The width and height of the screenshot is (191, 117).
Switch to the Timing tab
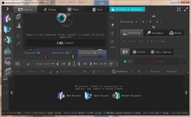click(49, 10)
